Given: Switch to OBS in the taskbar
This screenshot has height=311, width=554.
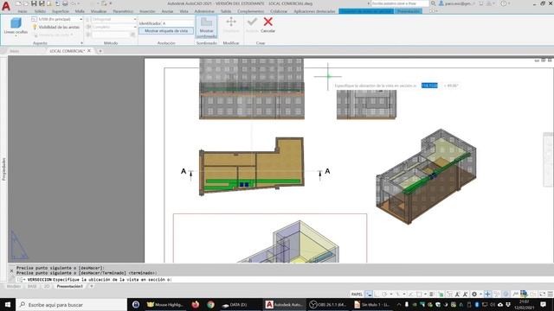Looking at the screenshot, I should pyautogui.click(x=327, y=304).
